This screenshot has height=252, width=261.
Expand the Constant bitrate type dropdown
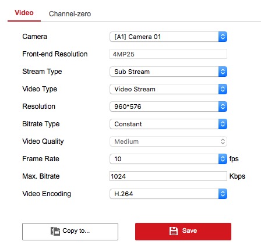(168, 124)
